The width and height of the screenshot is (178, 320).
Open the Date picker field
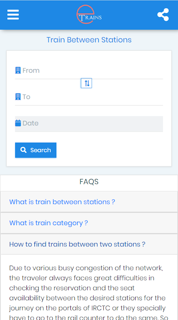tap(89, 124)
